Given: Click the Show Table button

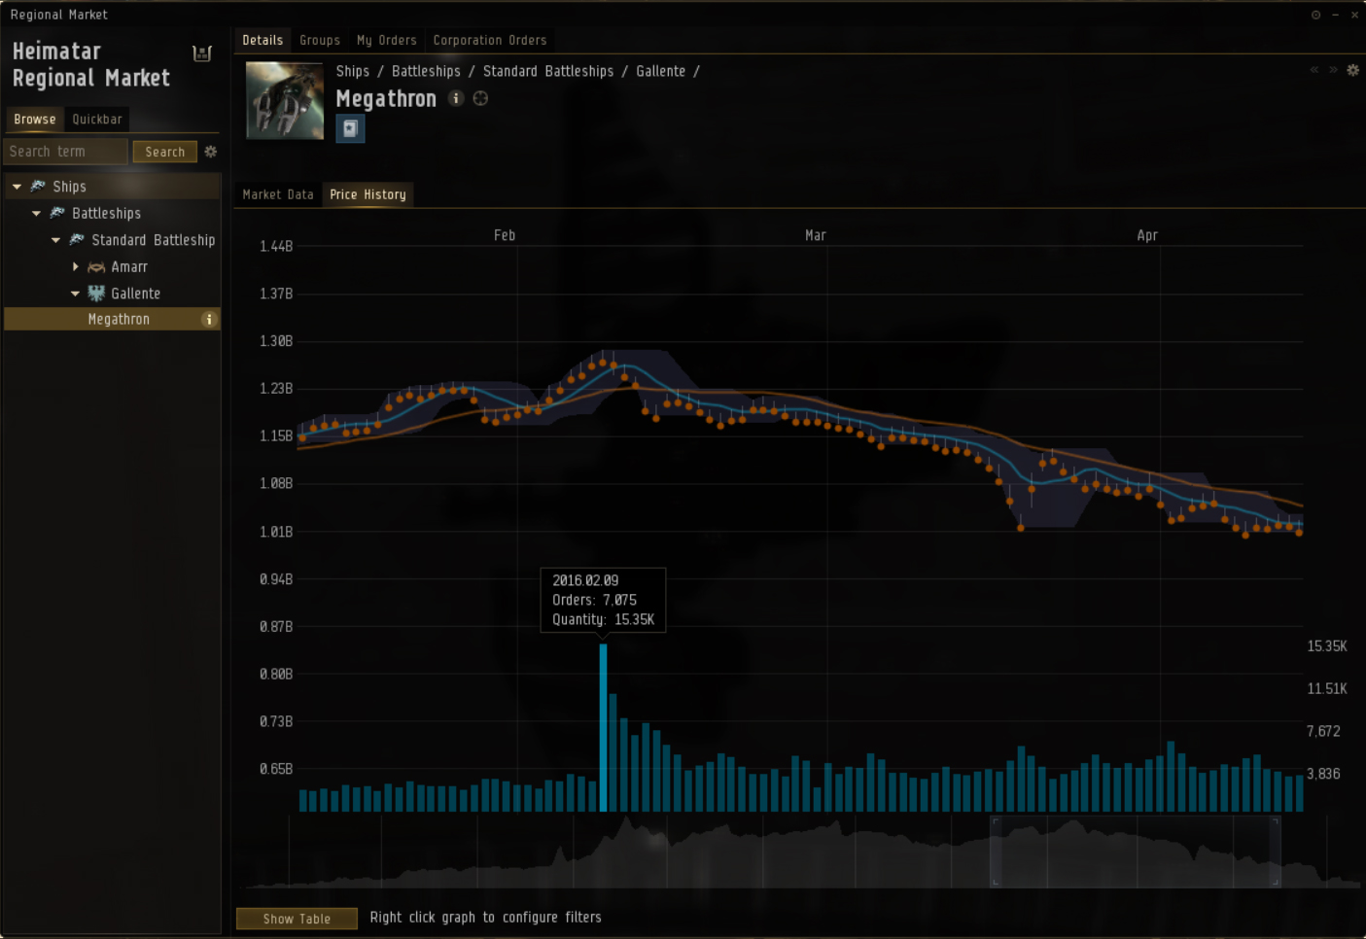Looking at the screenshot, I should click(297, 919).
